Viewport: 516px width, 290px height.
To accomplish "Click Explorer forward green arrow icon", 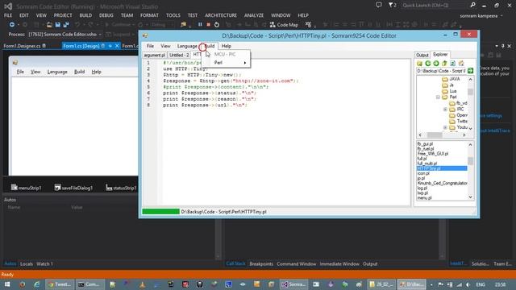I will (436, 63).
